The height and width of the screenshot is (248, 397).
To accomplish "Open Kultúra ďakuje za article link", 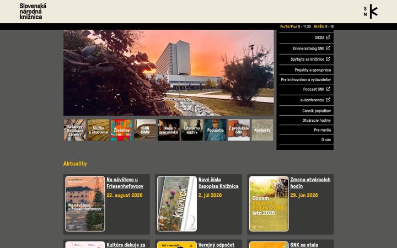I will 126,245.
